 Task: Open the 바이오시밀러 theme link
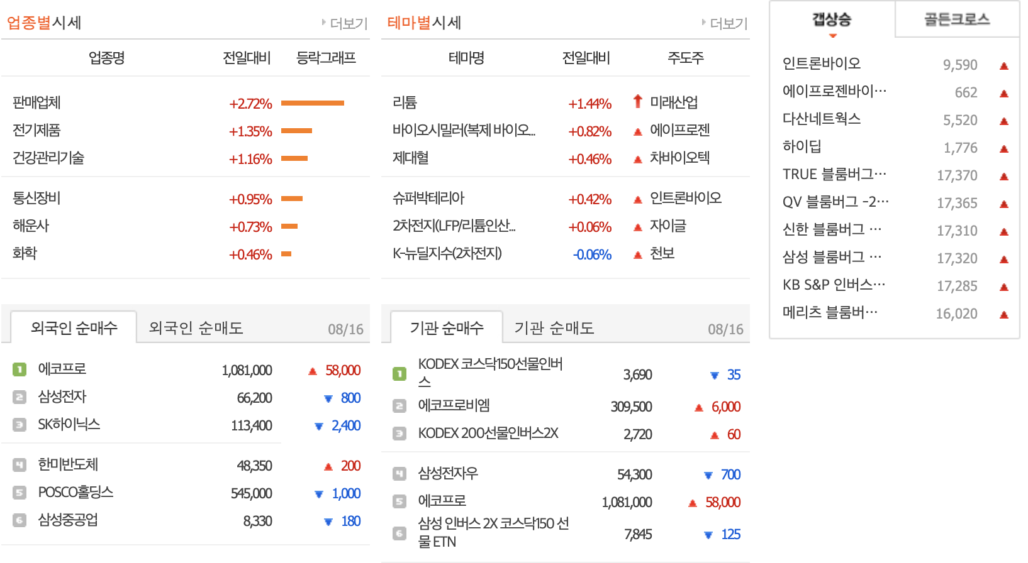[464, 130]
